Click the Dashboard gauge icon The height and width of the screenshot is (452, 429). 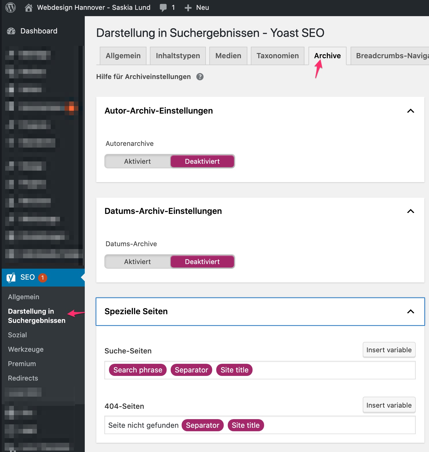tap(11, 31)
